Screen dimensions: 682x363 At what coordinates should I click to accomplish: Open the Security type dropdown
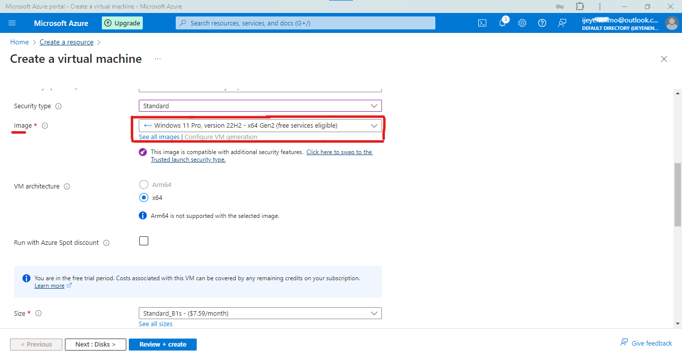tap(260, 106)
